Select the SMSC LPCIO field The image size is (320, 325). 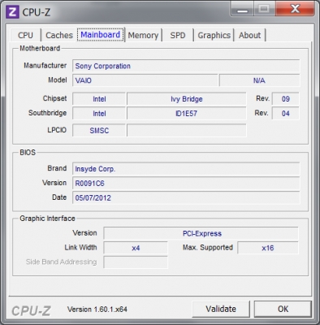pos(99,131)
